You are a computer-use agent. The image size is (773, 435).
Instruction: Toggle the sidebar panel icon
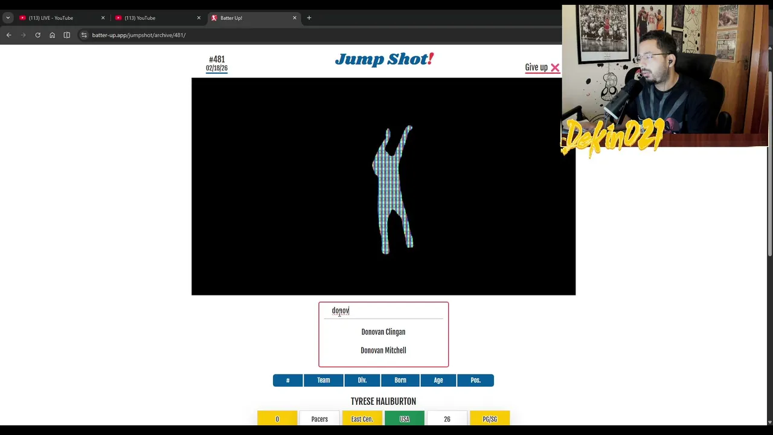tap(66, 35)
